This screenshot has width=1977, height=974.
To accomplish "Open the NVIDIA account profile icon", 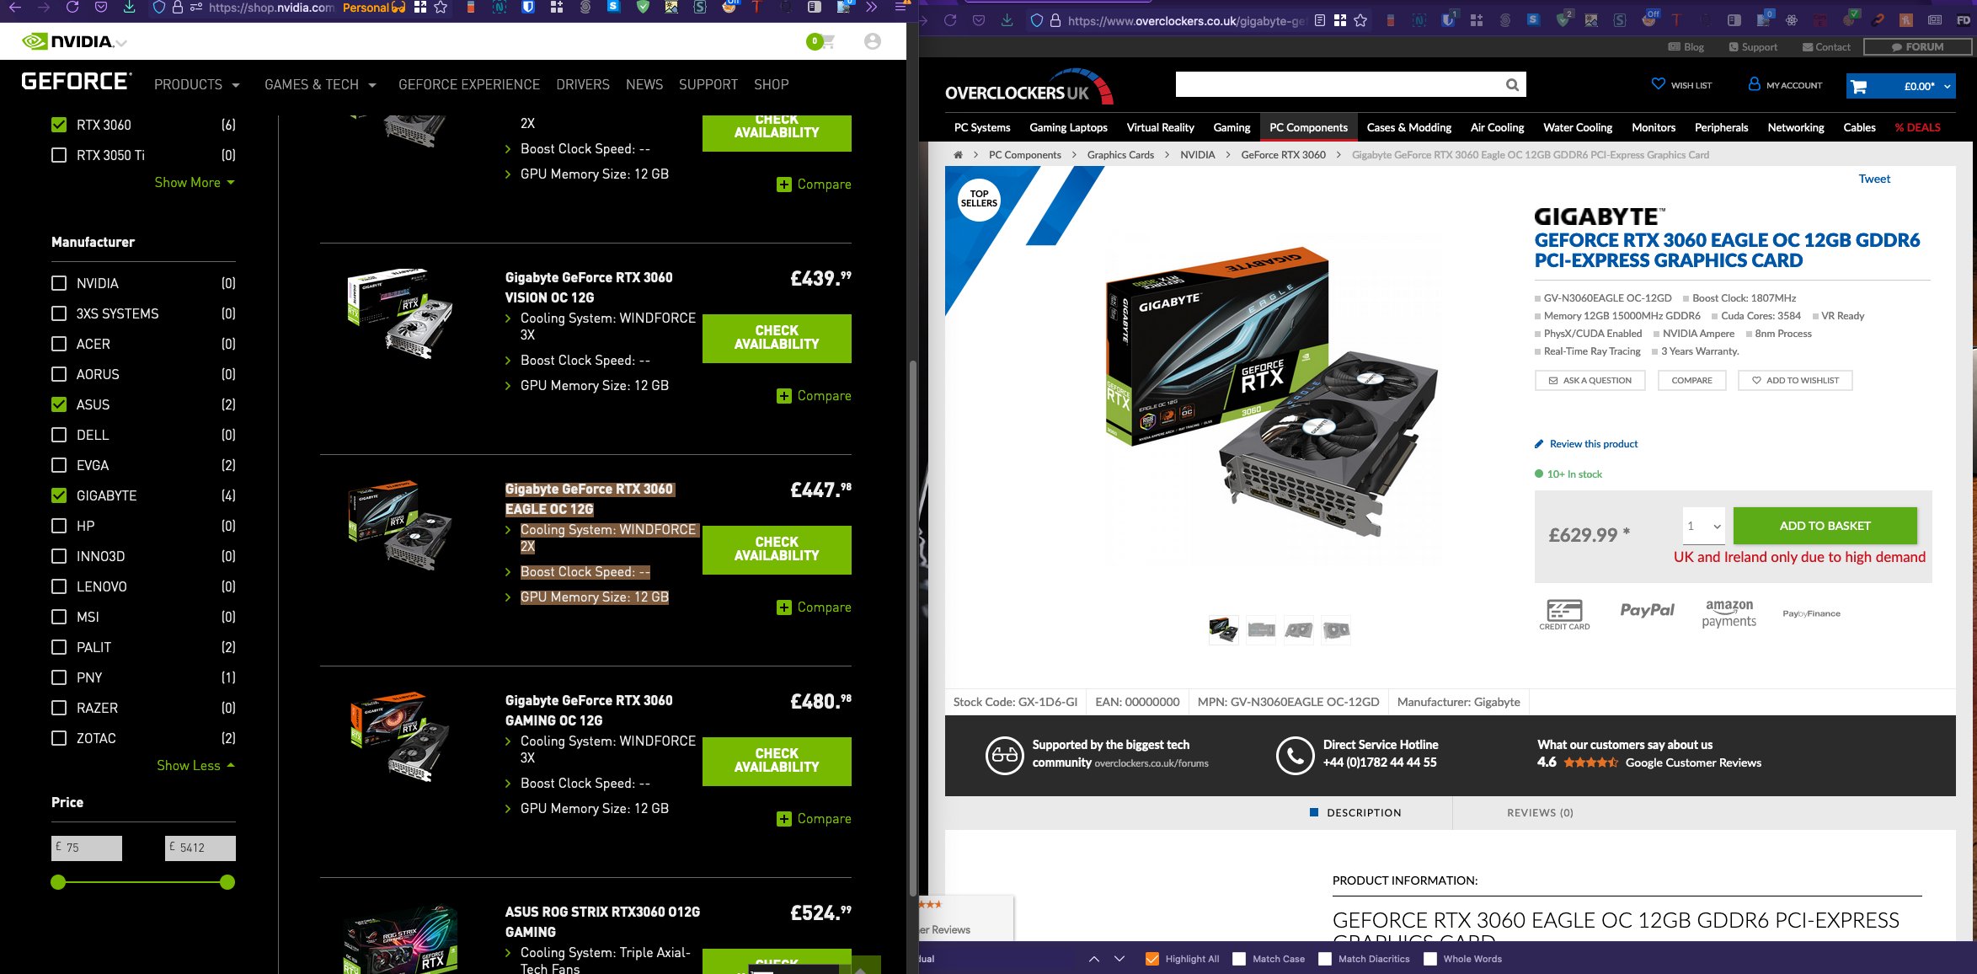I will (x=872, y=41).
